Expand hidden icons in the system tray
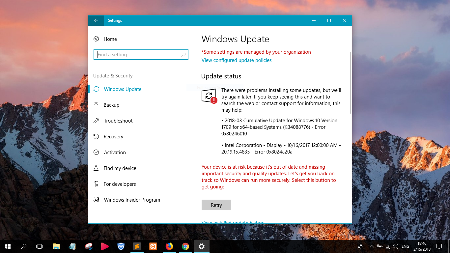This screenshot has width=450, height=253. click(x=372, y=246)
